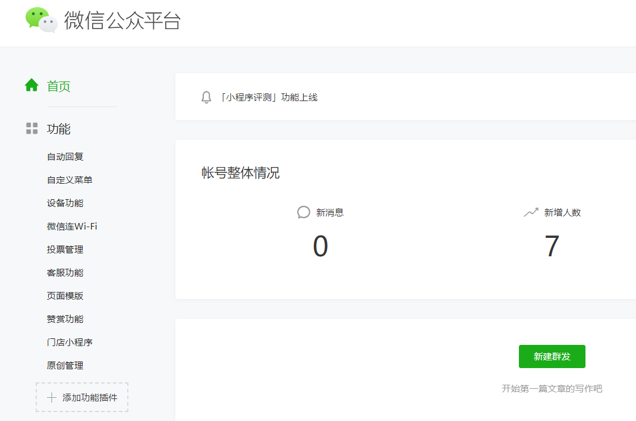The height and width of the screenshot is (421, 636).
Task: Click the 微信公众平台 title text
Action: point(122,20)
